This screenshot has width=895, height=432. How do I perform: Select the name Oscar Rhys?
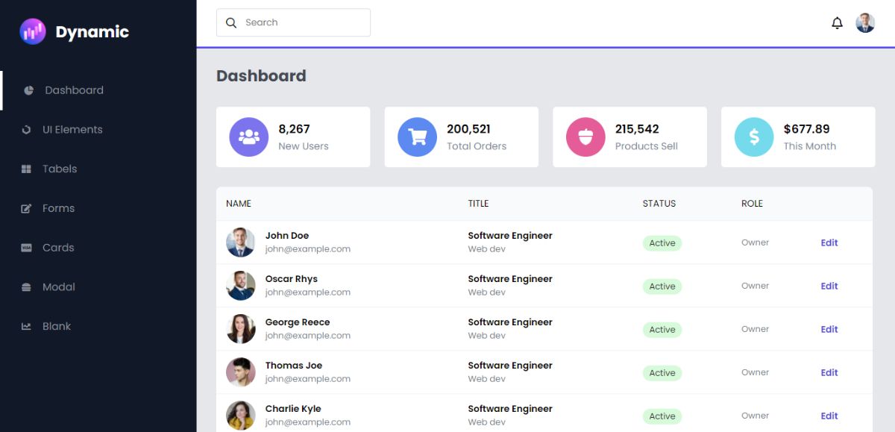(x=292, y=279)
